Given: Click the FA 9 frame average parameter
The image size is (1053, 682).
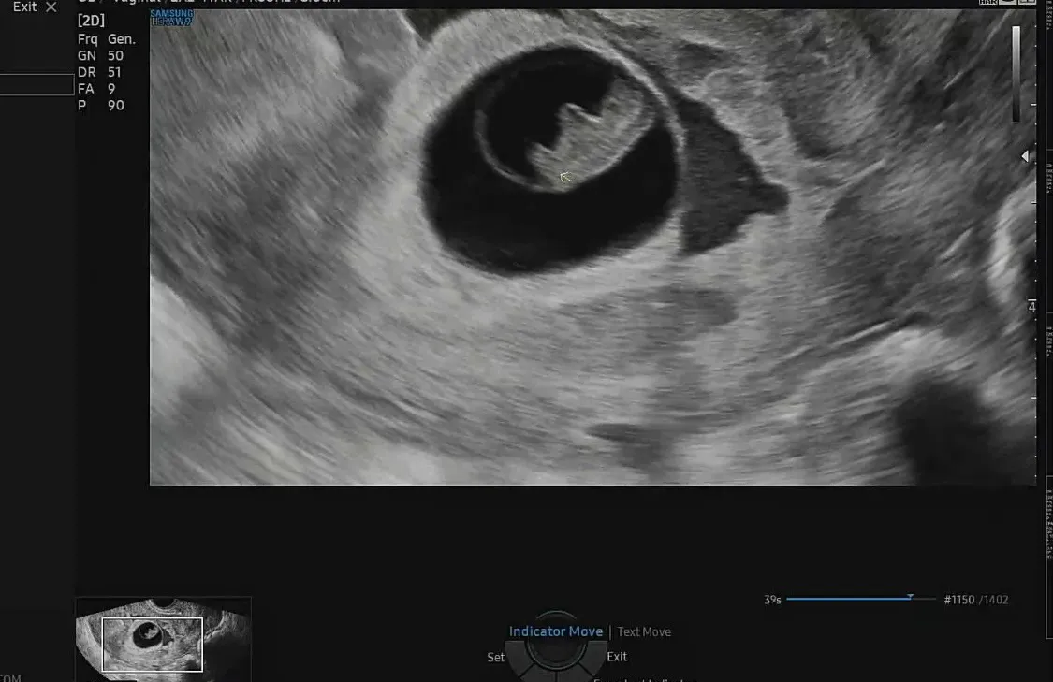Looking at the screenshot, I should (x=96, y=89).
